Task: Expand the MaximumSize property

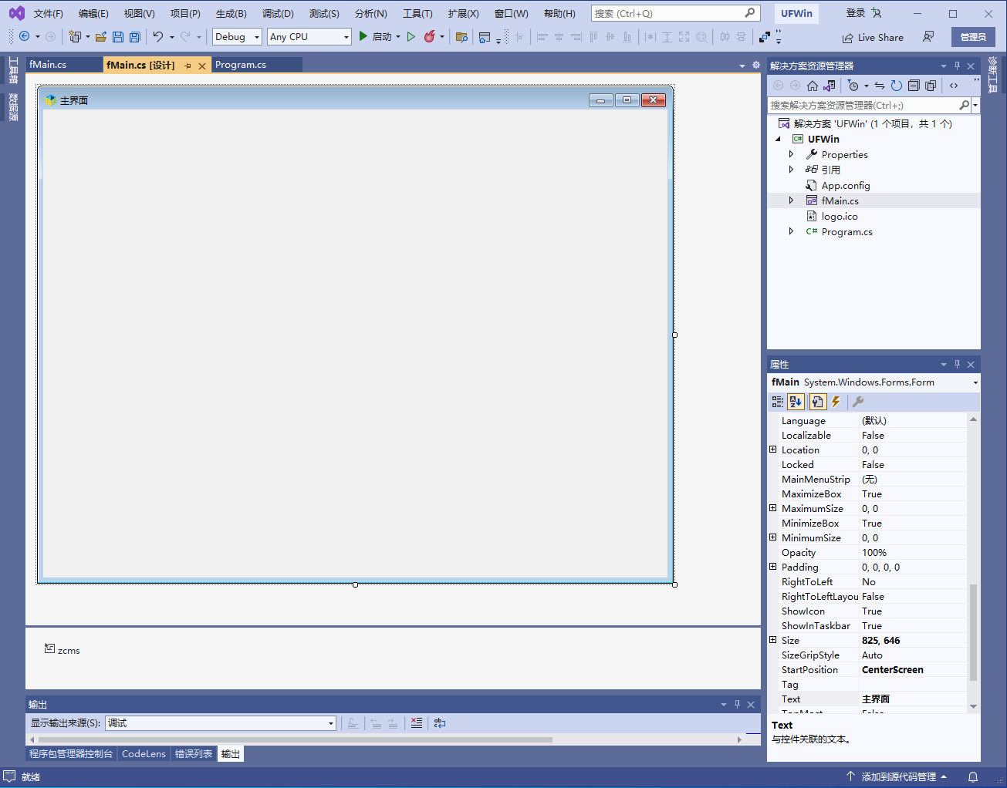Action: (773, 508)
